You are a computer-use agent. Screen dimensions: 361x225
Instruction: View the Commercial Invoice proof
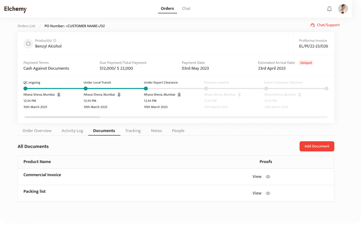click(257, 176)
